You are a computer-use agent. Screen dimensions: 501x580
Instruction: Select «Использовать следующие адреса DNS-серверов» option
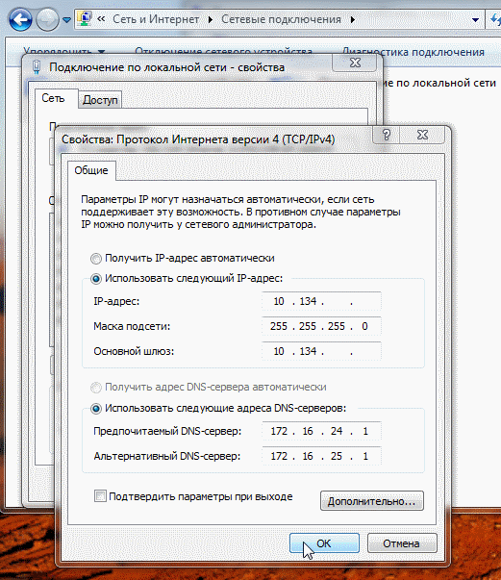tap(96, 409)
